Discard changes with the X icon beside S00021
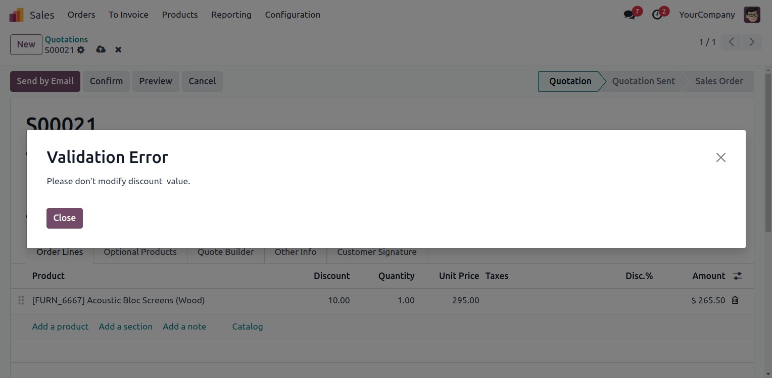Viewport: 772px width, 378px height. (x=118, y=49)
